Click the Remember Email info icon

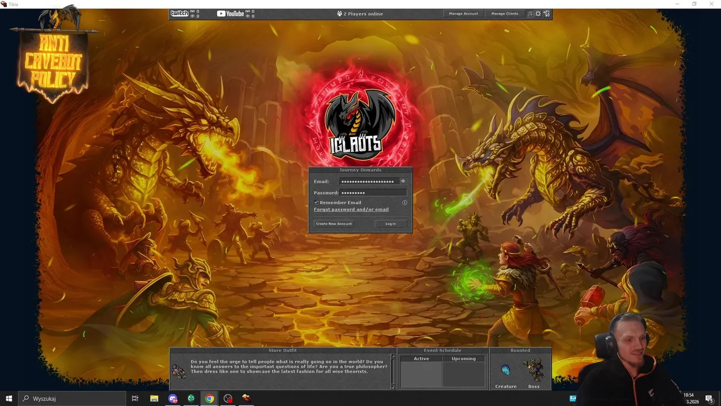[x=404, y=202]
